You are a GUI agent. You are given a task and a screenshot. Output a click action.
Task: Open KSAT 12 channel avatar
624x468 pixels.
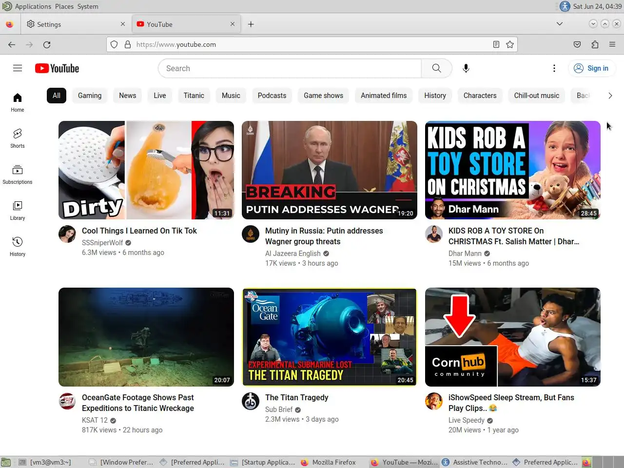tap(67, 401)
